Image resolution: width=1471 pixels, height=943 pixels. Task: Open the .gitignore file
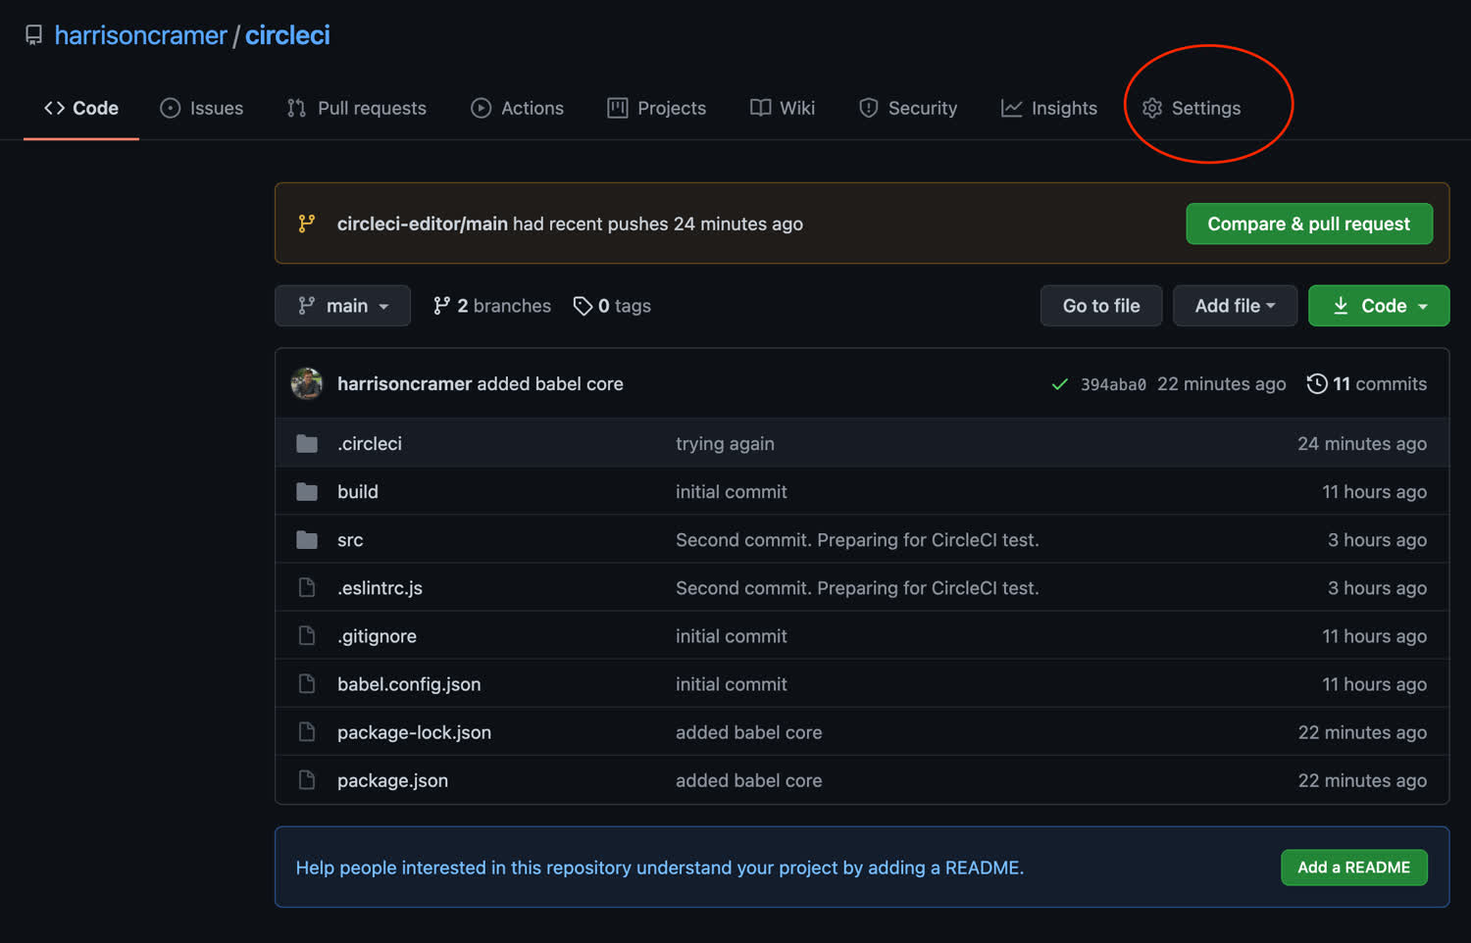[x=377, y=636]
